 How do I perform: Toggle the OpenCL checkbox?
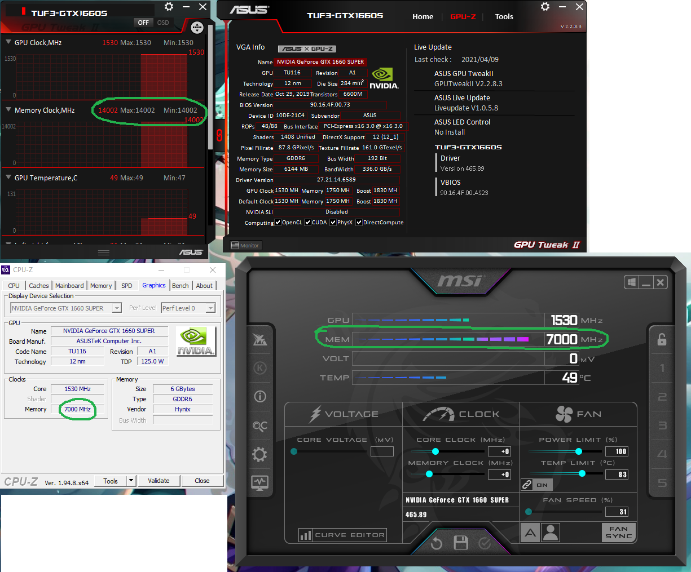tap(278, 223)
